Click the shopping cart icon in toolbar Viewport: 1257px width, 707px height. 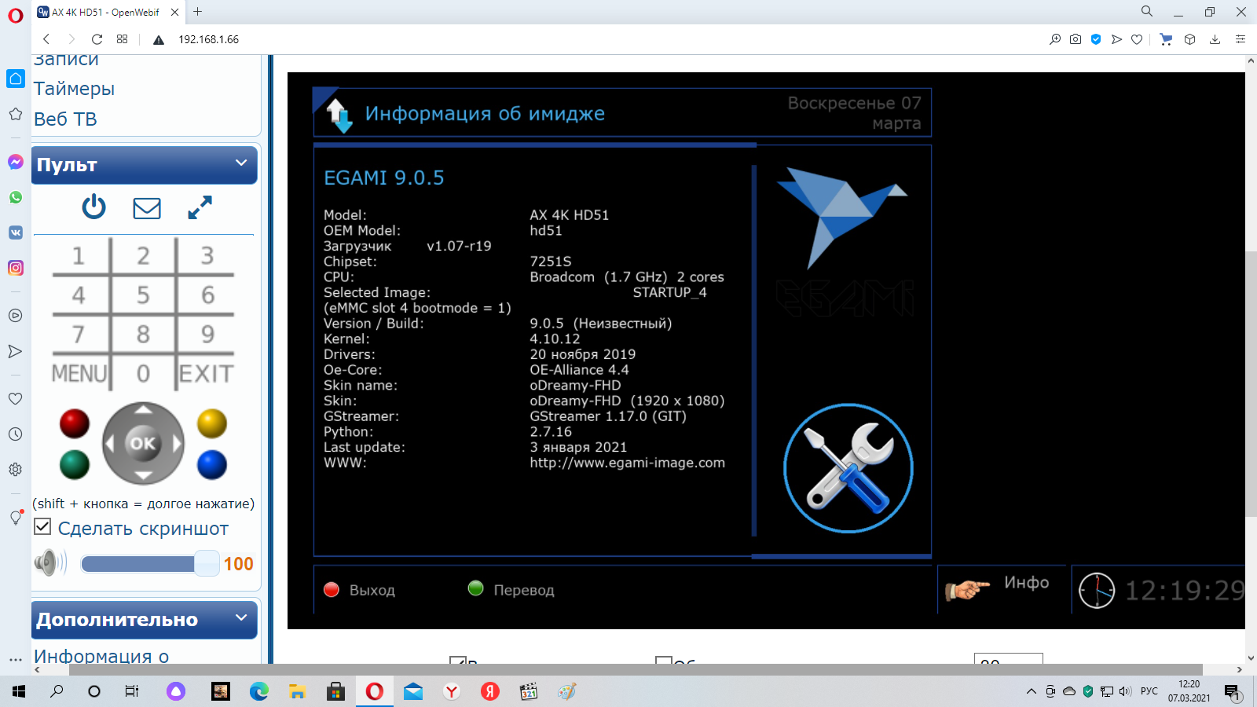[1166, 39]
